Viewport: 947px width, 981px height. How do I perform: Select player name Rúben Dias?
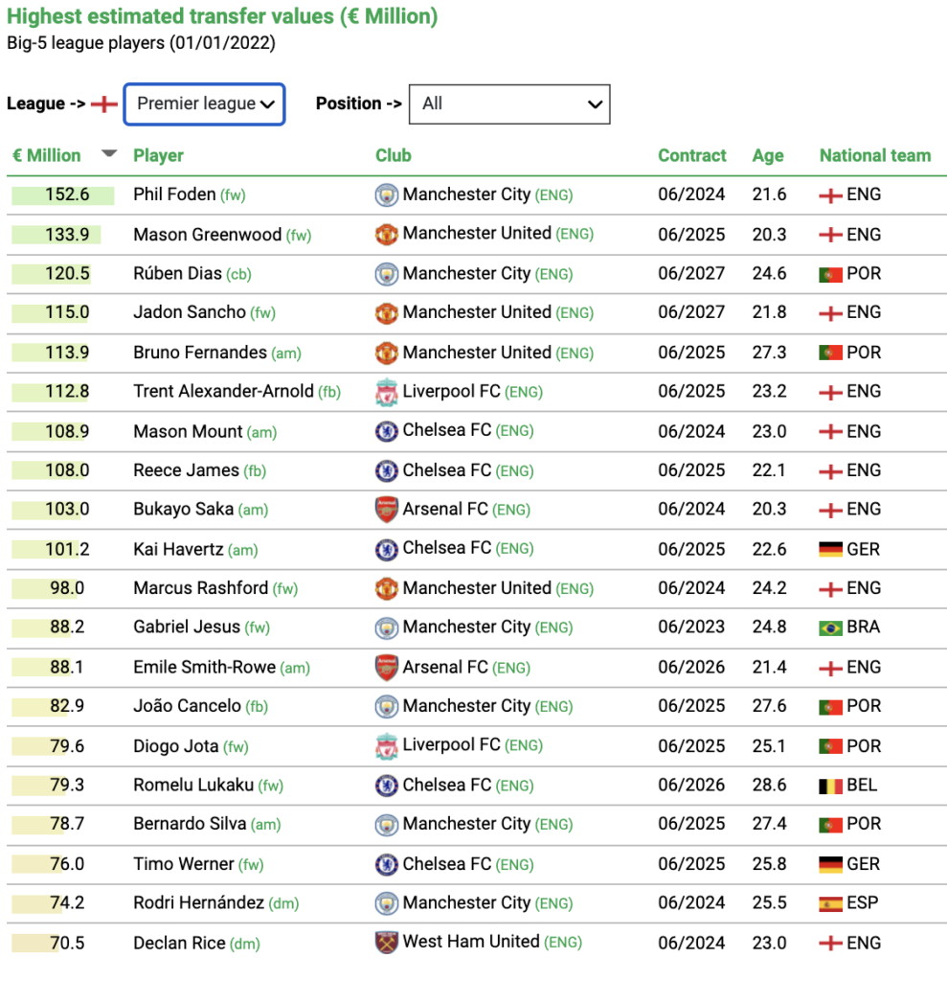coord(178,273)
